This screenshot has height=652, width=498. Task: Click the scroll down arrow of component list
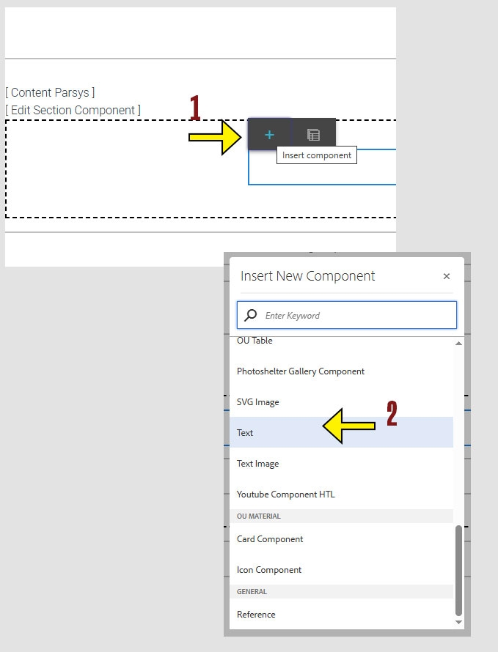tap(458, 623)
